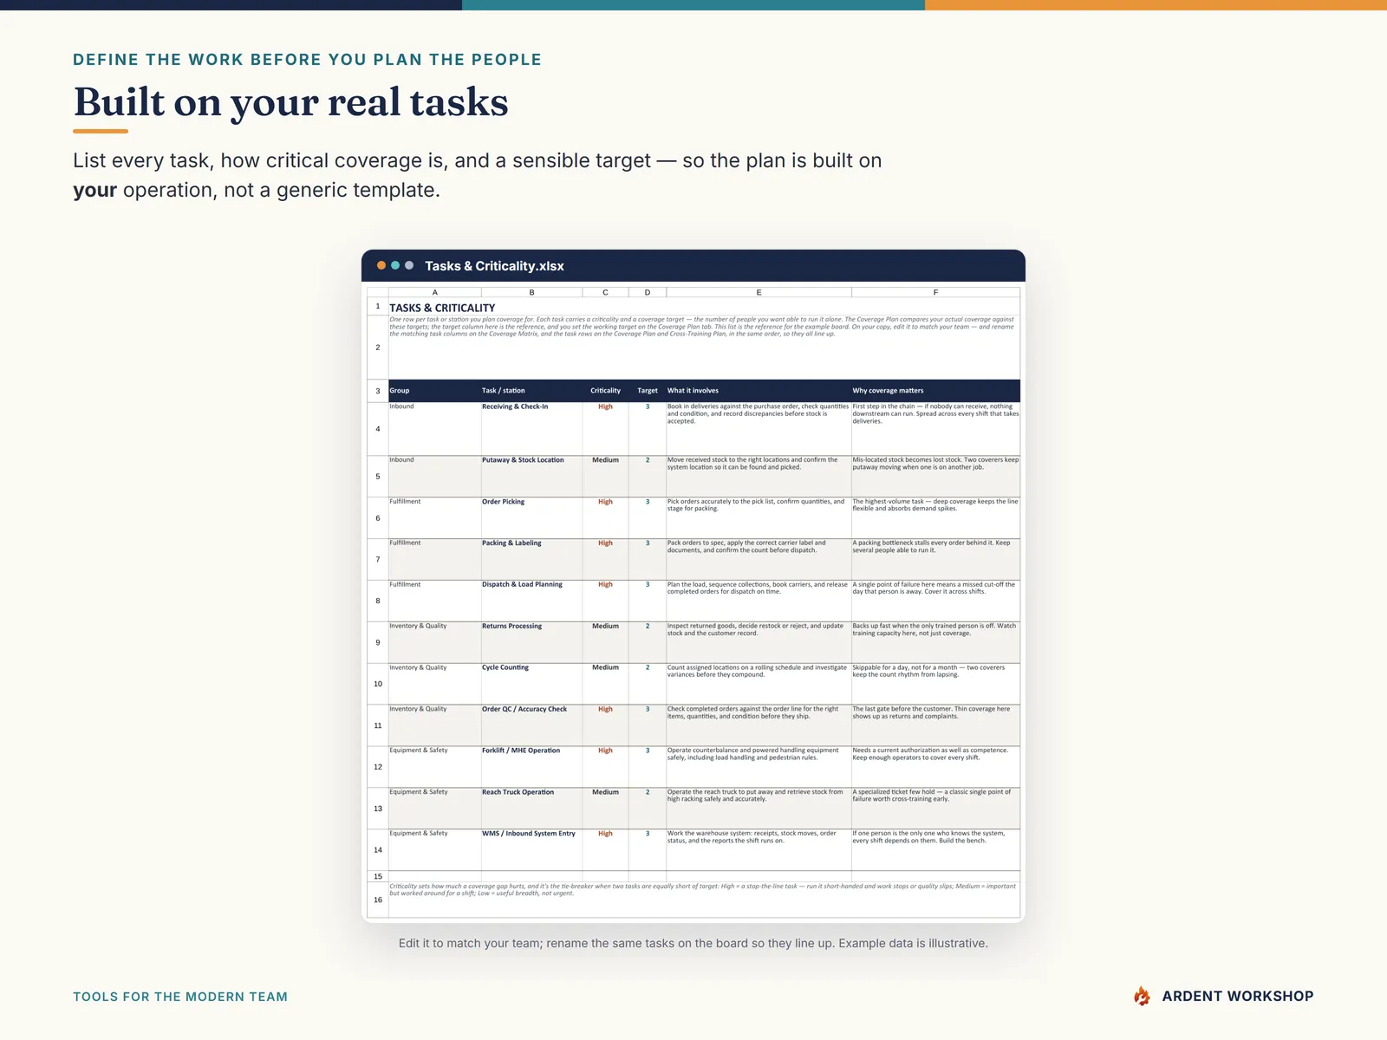Click the teal dot in the window title bar
This screenshot has height=1040, width=1387.
coord(395,265)
